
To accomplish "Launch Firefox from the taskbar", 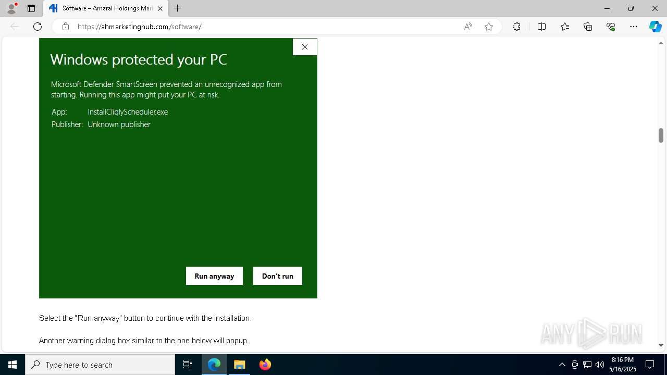I will point(265,365).
